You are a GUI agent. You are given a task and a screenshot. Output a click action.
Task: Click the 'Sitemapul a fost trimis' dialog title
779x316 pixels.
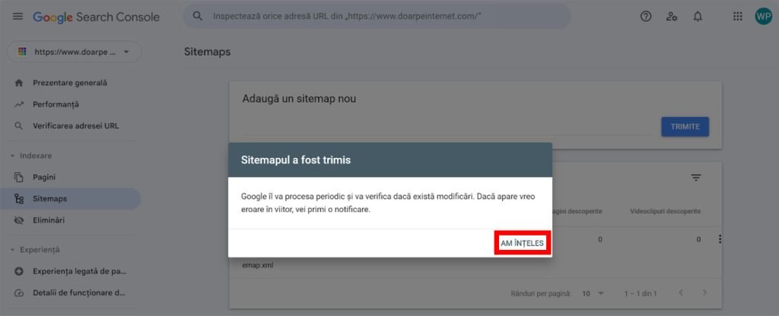tap(296, 160)
